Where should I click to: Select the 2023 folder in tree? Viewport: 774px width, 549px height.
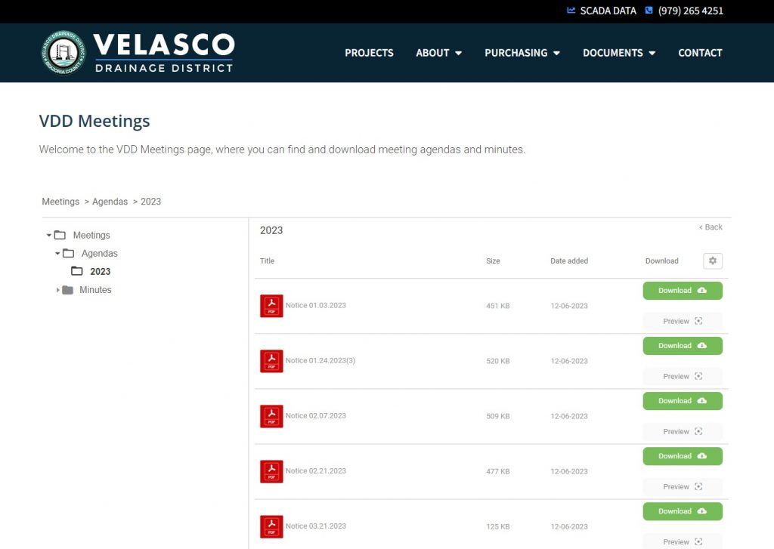click(100, 272)
